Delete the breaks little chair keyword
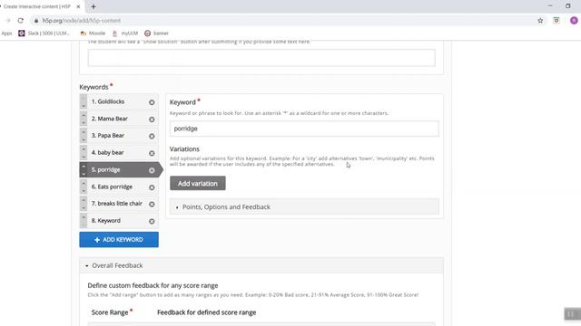 [x=152, y=204]
